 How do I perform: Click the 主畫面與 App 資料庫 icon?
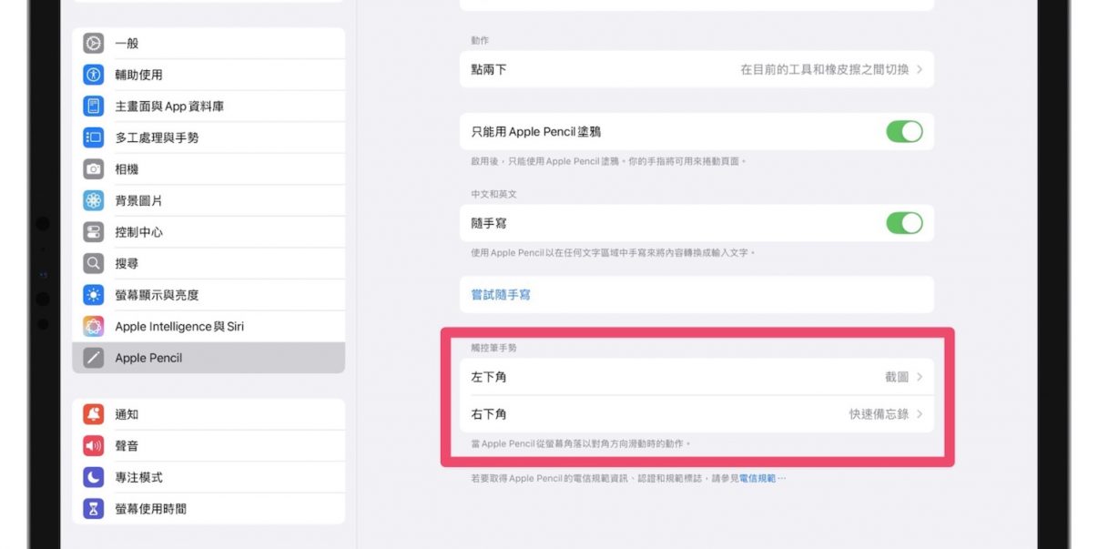94,107
